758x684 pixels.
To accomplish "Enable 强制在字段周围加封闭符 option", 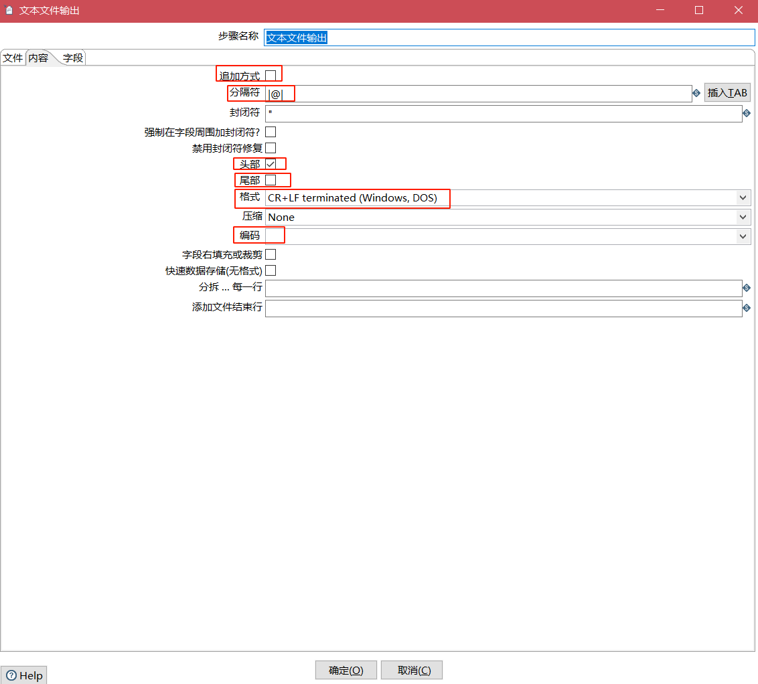I will pyautogui.click(x=271, y=132).
